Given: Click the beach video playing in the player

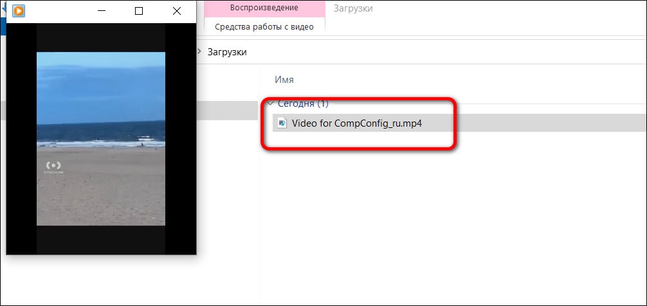Looking at the screenshot, I should point(101,139).
